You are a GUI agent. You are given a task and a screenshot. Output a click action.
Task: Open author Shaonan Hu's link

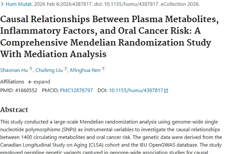pyautogui.click(x=14, y=70)
